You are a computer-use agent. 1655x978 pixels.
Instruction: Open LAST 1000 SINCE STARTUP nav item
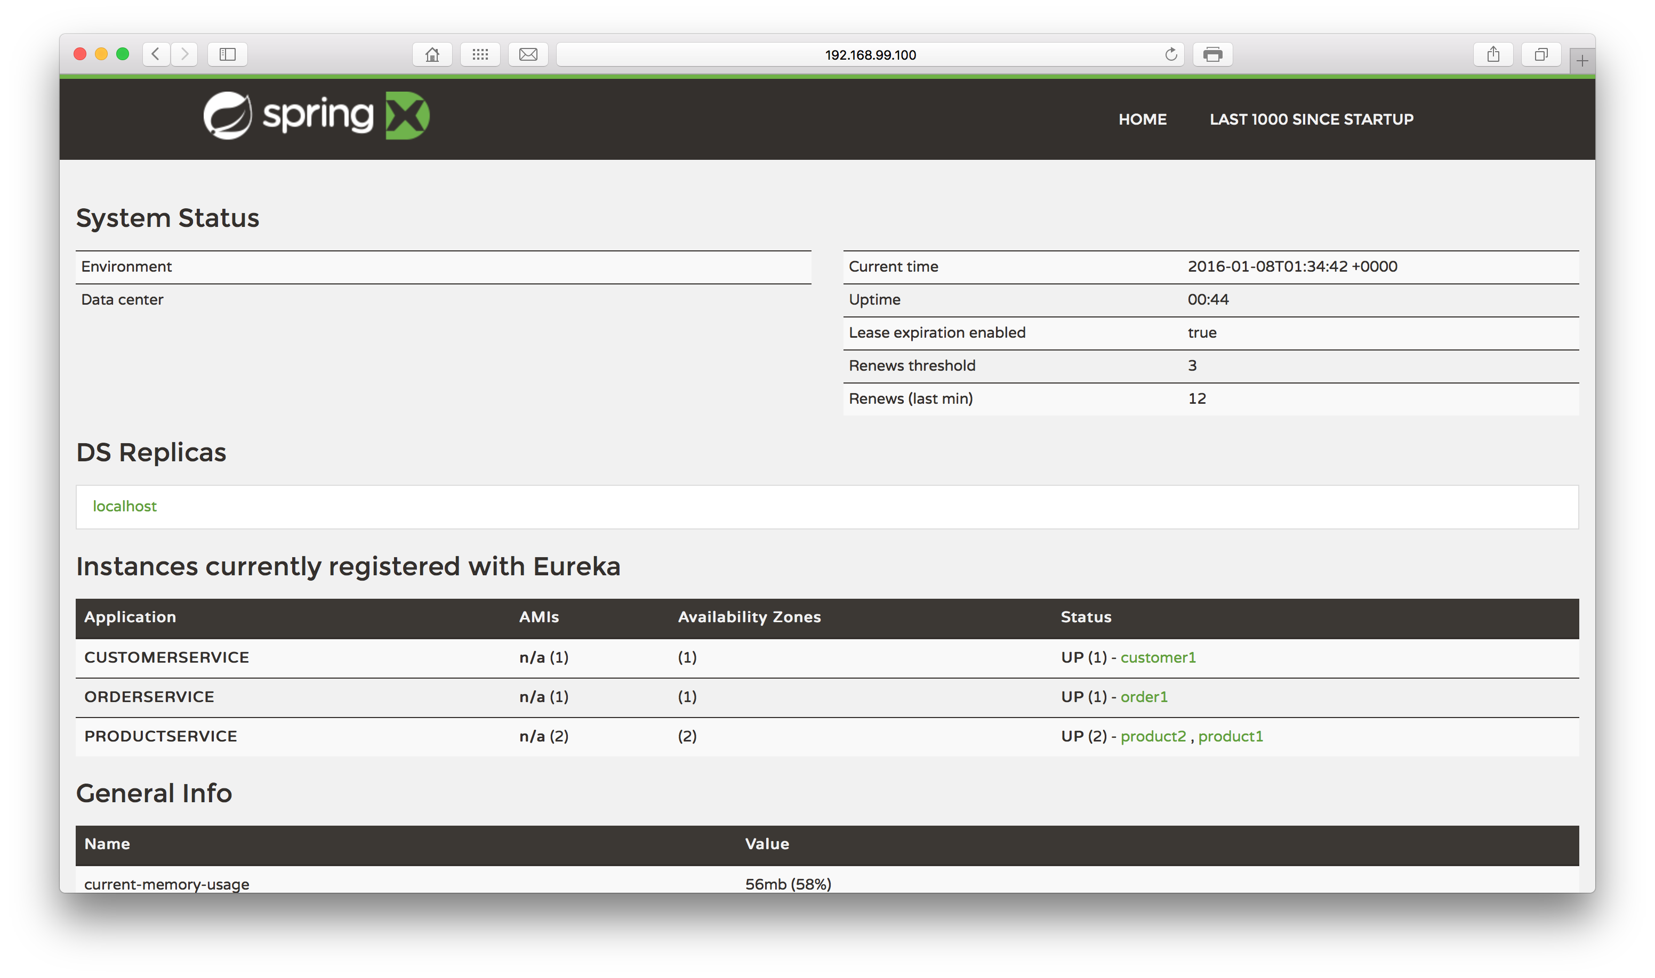pyautogui.click(x=1311, y=119)
